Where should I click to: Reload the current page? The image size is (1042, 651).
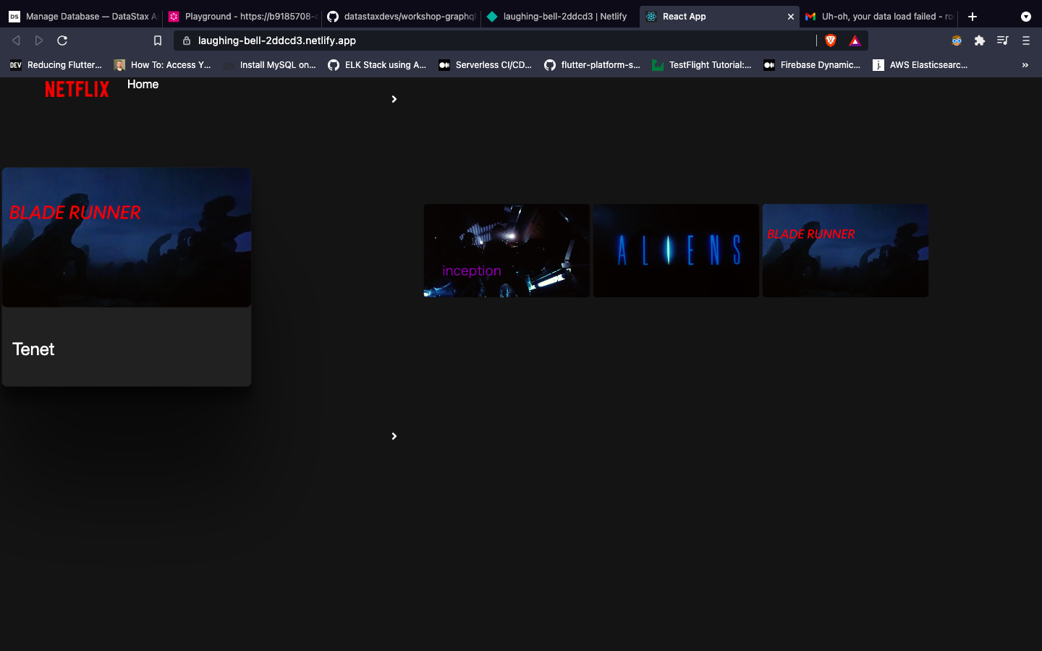point(62,41)
